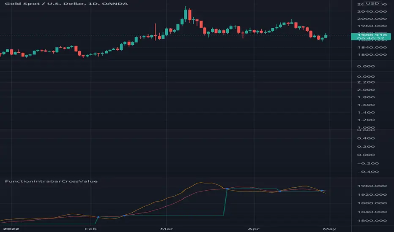Screen dimensions: 394x232
Task: Click the −0.200 scale label
Action: point(368,163)
